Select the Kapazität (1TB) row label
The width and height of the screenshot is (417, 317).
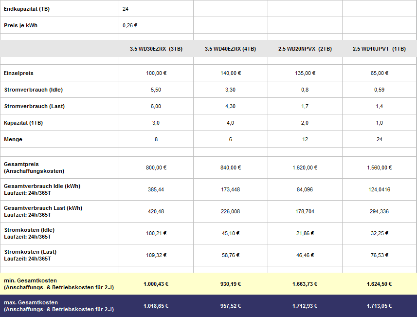pyautogui.click(x=59, y=123)
